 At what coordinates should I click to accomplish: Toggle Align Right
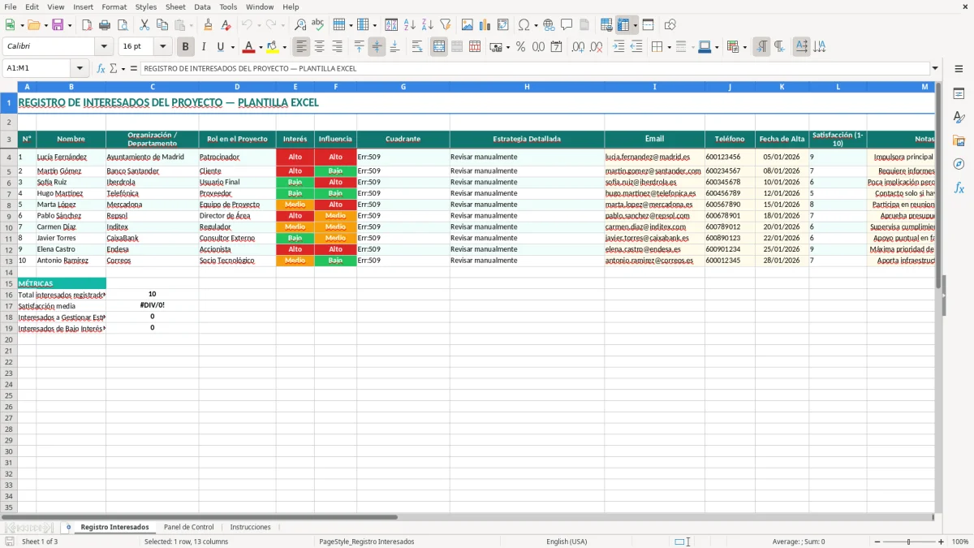[x=338, y=47]
